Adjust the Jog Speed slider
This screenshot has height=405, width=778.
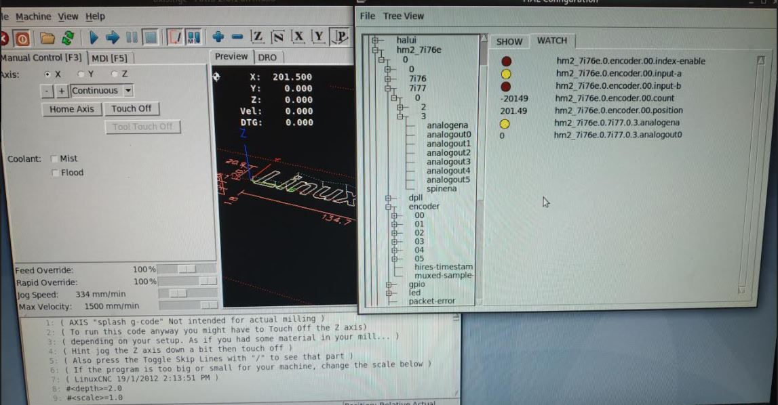click(188, 293)
